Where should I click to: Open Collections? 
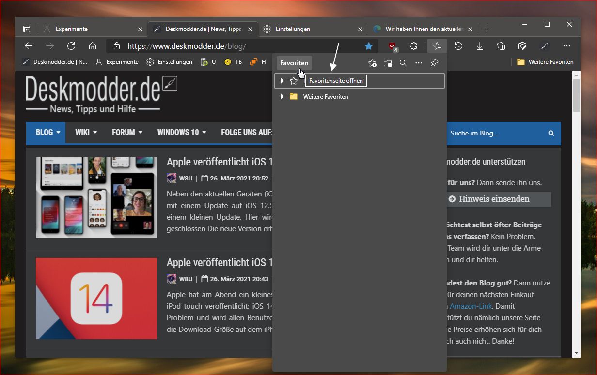pyautogui.click(x=501, y=46)
